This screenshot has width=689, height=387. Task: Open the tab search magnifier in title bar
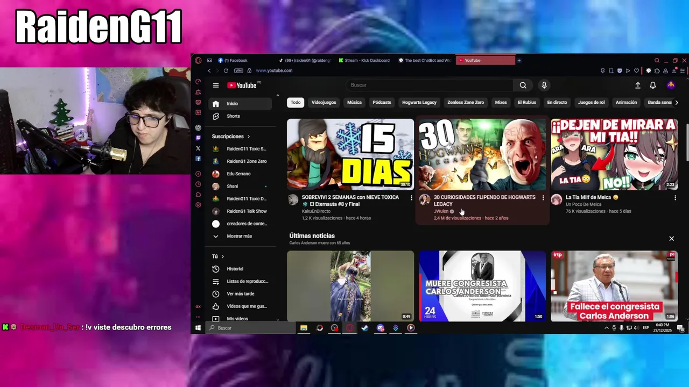[x=657, y=60]
